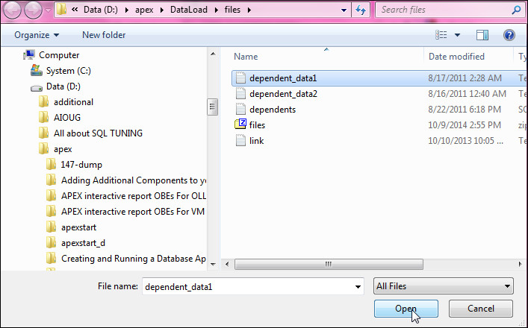
Task: Select Computer in the navigation tree
Action: 59,55
